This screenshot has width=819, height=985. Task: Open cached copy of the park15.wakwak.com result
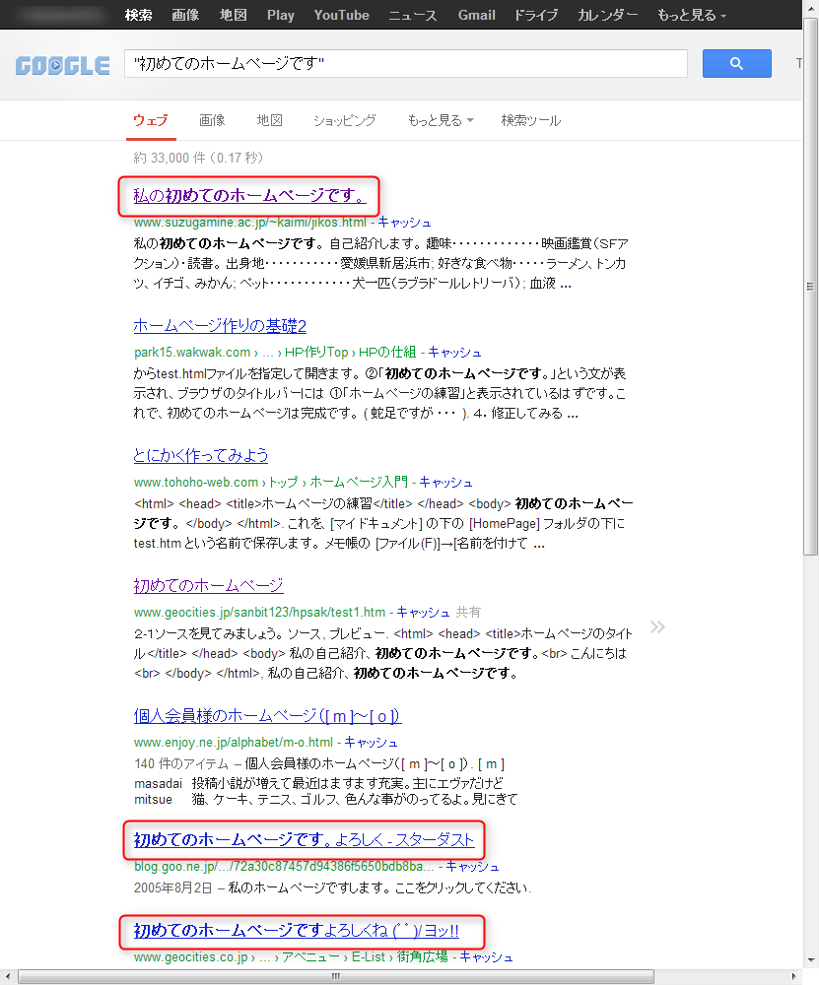pyautogui.click(x=454, y=353)
